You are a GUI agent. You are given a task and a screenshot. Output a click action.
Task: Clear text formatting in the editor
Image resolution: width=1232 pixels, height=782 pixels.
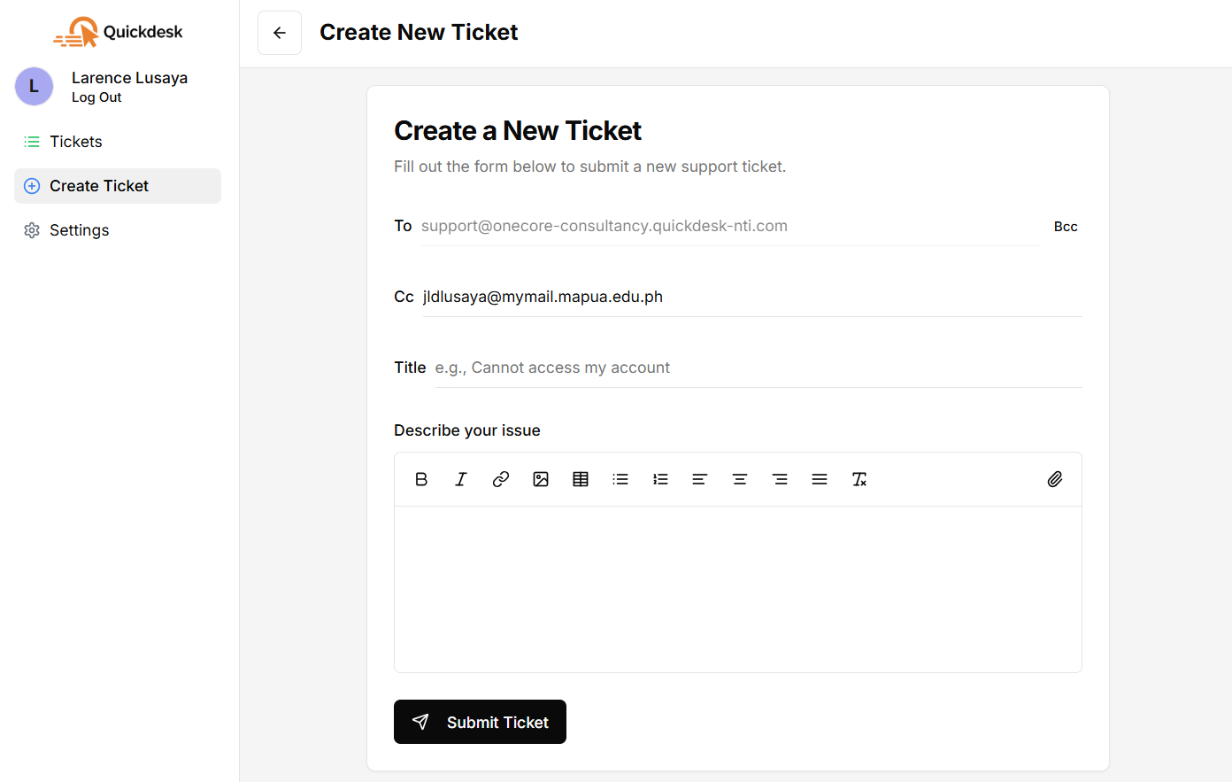tap(859, 479)
